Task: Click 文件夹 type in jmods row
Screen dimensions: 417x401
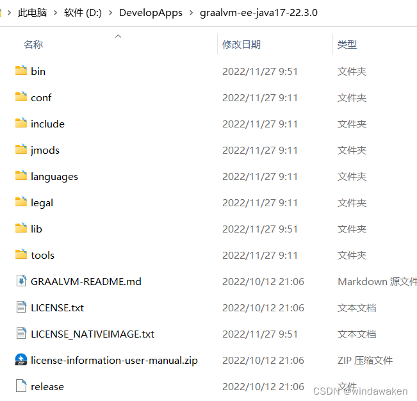Action: click(x=352, y=151)
